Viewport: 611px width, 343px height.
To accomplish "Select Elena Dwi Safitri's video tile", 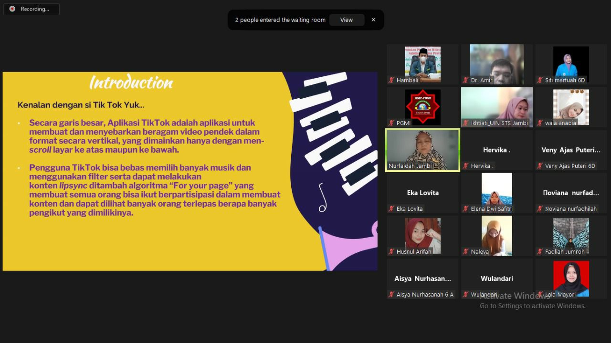I will coord(497,193).
